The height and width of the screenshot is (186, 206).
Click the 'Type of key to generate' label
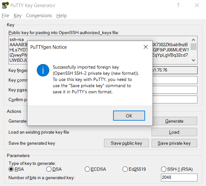[x=32, y=163]
